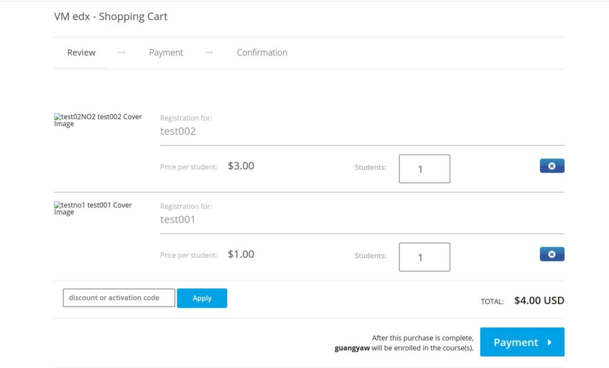Click the $4.00 USD total amount
The height and width of the screenshot is (368, 609).
(x=539, y=300)
